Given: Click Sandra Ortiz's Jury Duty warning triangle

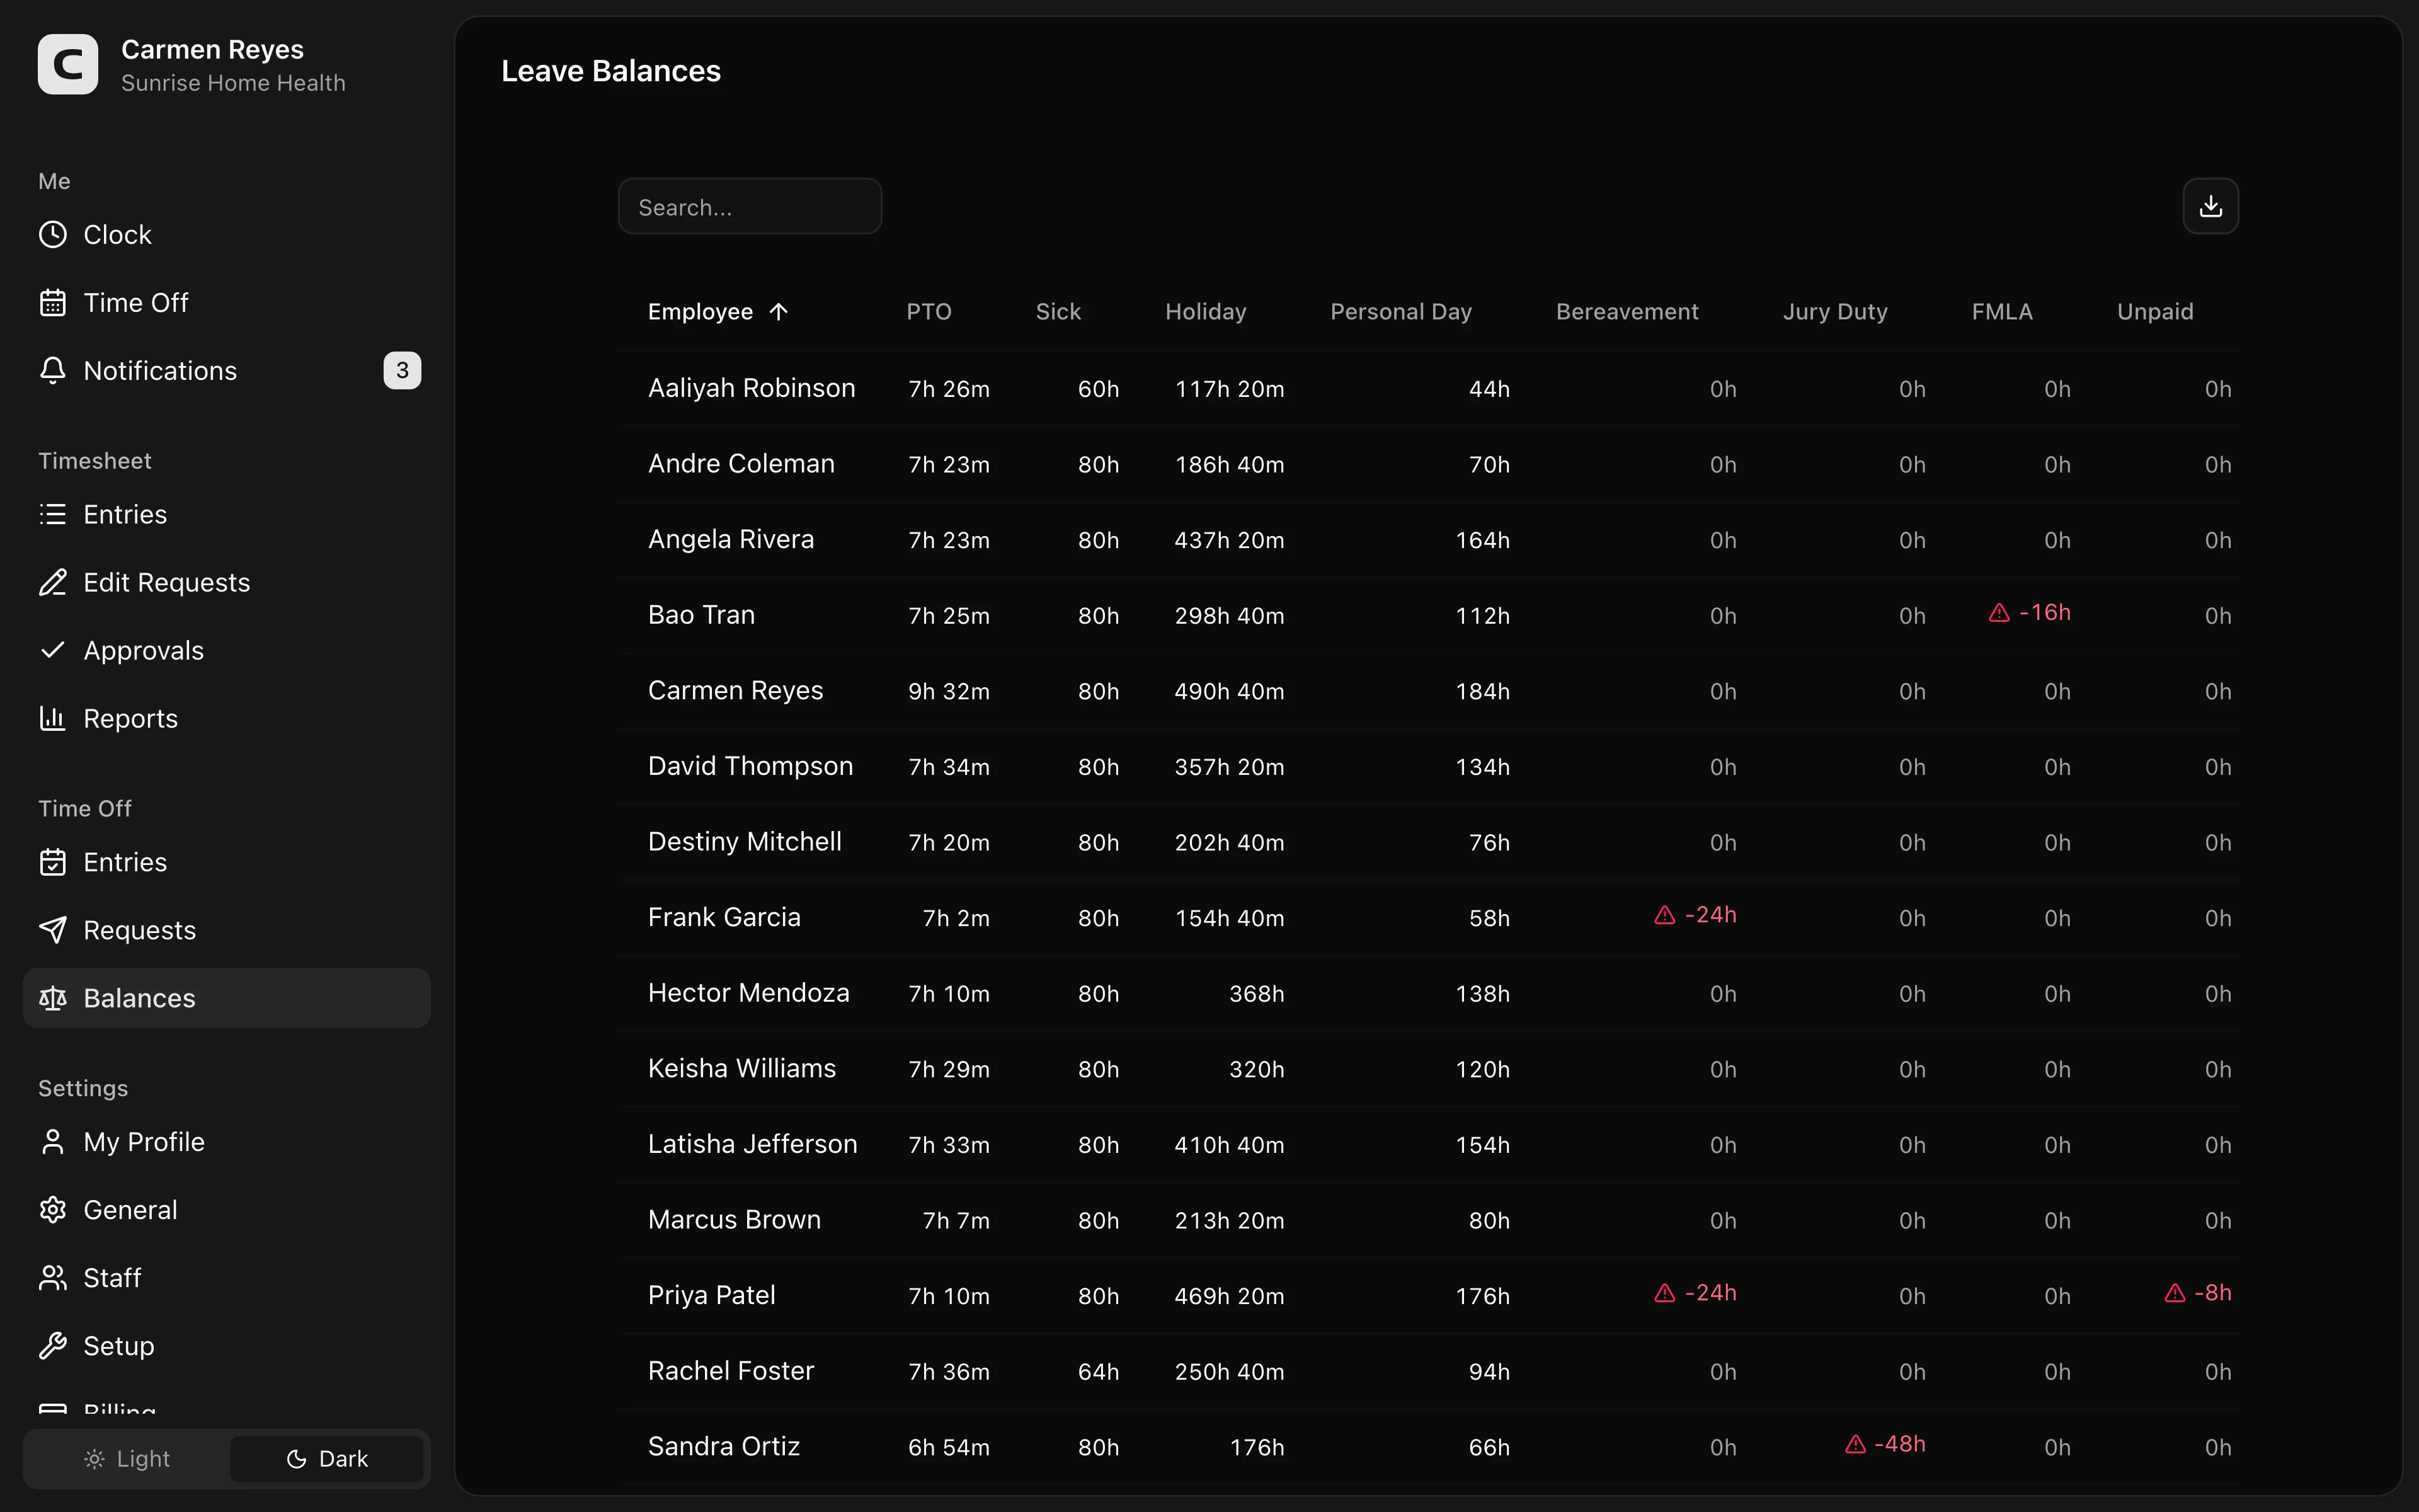Looking at the screenshot, I should [x=1855, y=1444].
